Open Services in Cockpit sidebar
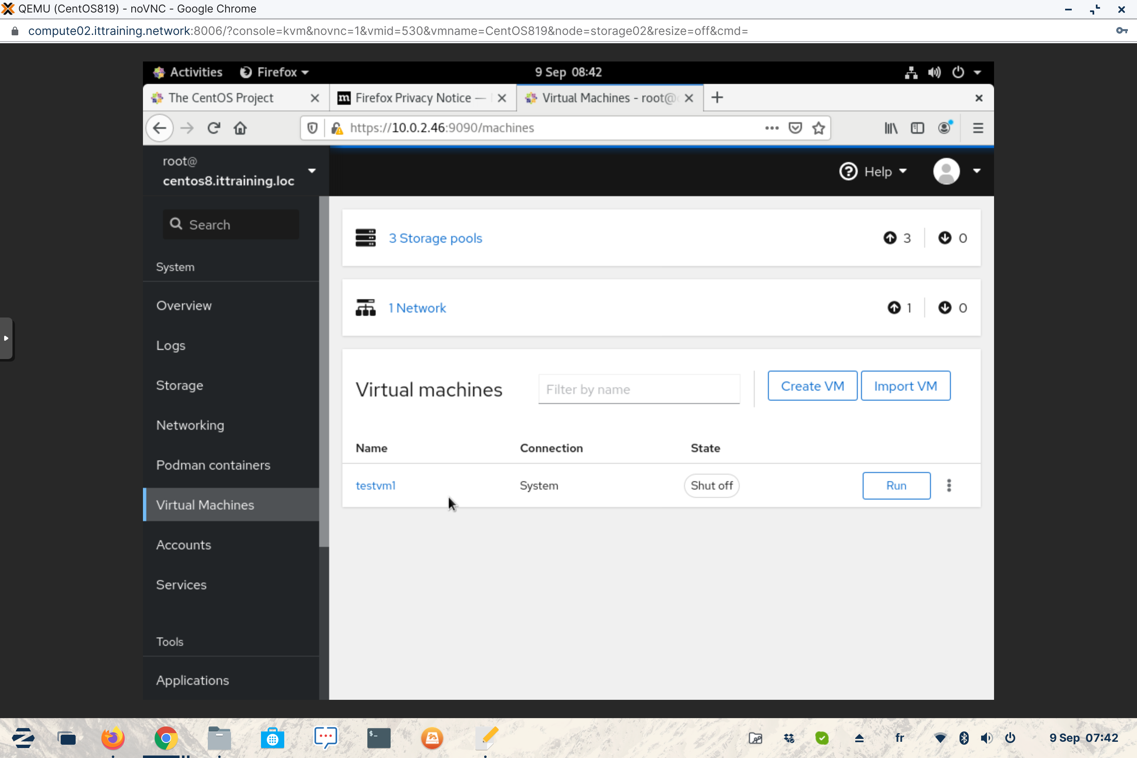This screenshot has width=1137, height=758. (231, 585)
